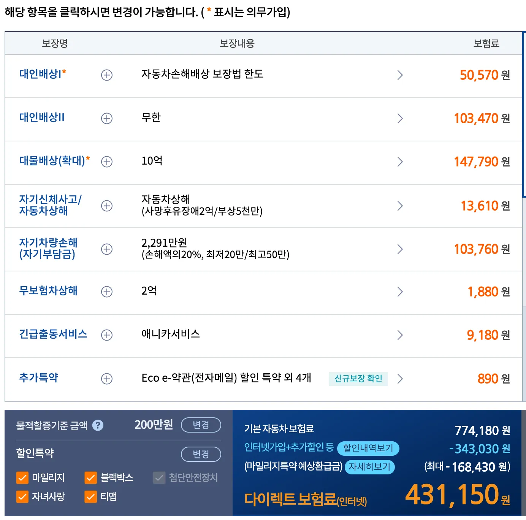This screenshot has width=526, height=520.
Task: Click the plus icon next to 추가특약
Action: coord(107,379)
